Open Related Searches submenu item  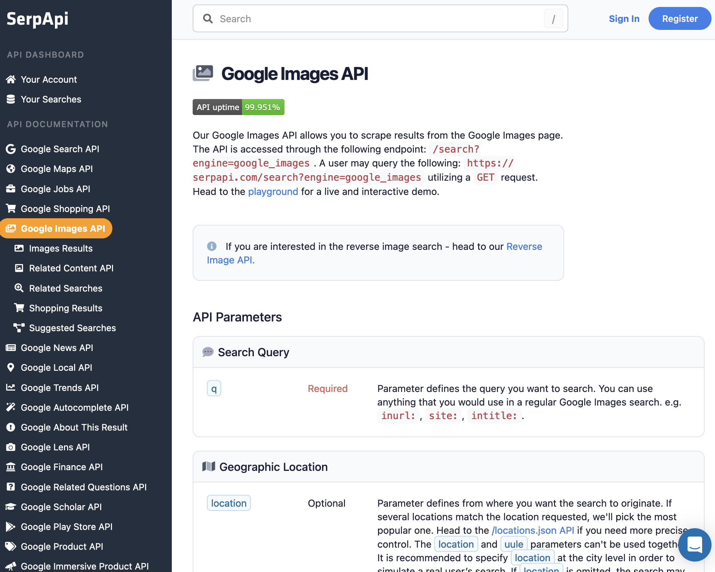(65, 288)
